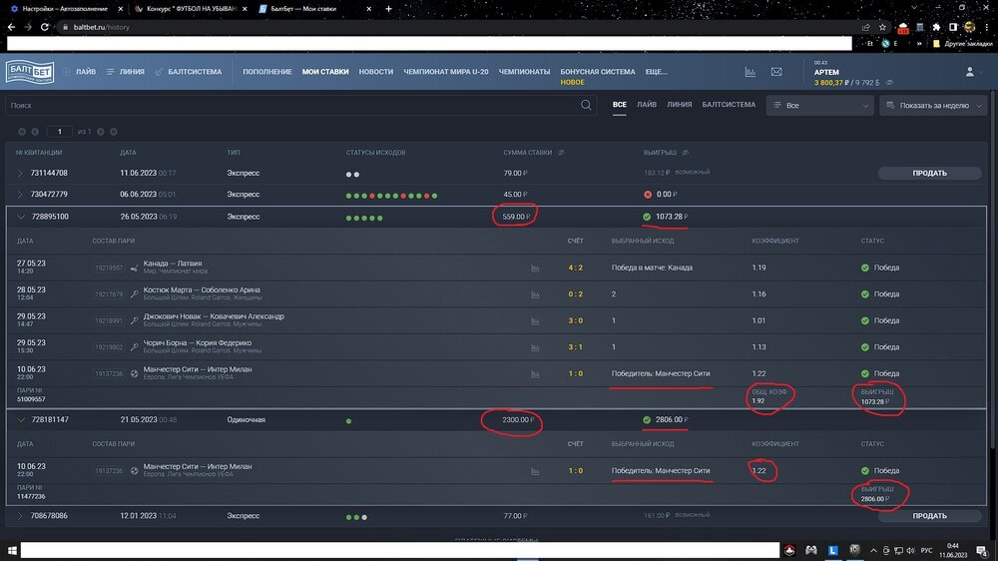Open messages via the envelope icon
This screenshot has height=561, width=998.
776,72
